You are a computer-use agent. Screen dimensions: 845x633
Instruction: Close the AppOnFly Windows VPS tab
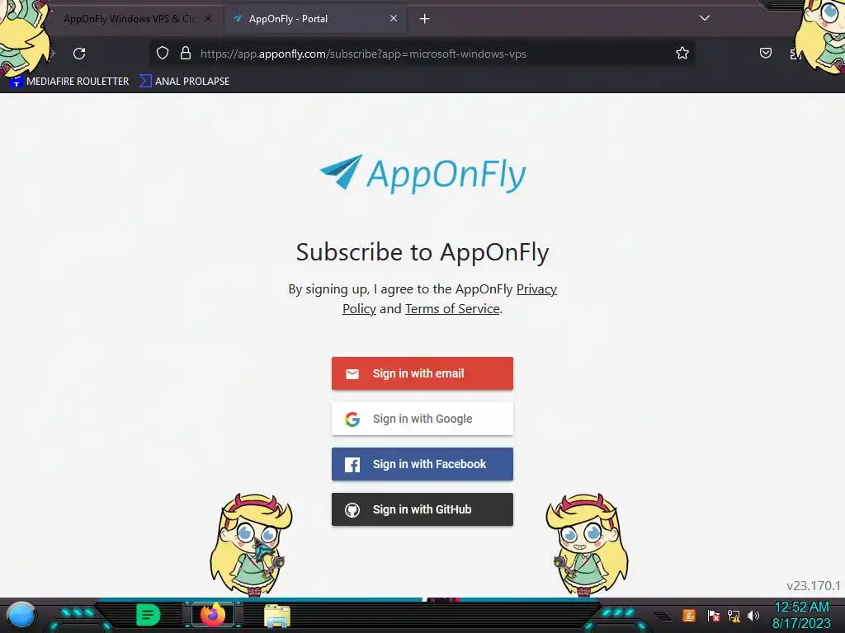(208, 19)
